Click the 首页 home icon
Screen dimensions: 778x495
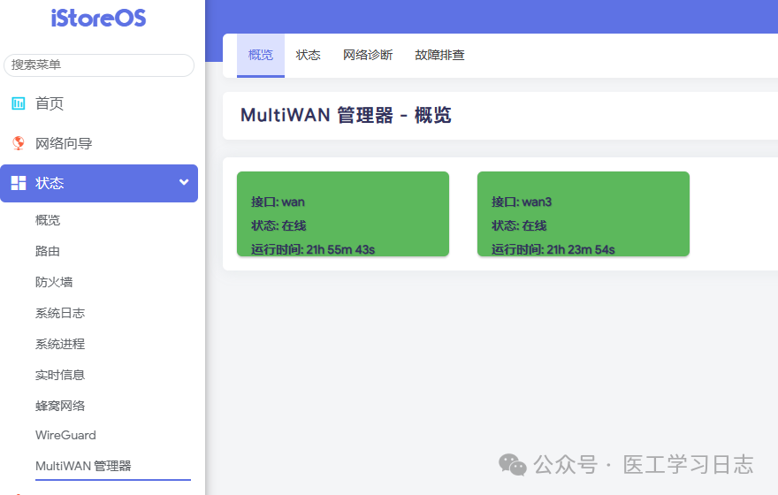[x=19, y=103]
